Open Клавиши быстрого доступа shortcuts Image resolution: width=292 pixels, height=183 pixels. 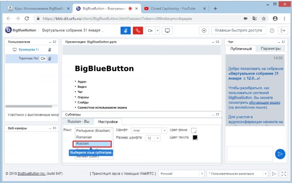(x=238, y=30)
